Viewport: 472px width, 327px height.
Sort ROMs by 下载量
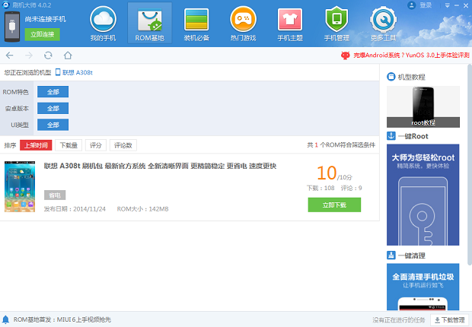69,145
